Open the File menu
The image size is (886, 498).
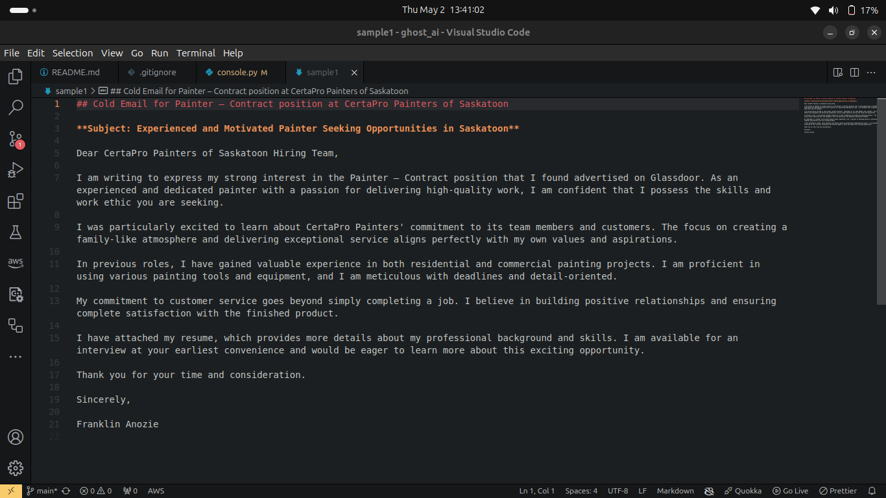12,53
